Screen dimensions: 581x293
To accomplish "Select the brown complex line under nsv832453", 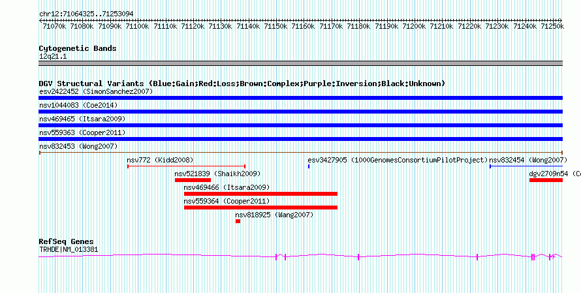I will coord(300,153).
